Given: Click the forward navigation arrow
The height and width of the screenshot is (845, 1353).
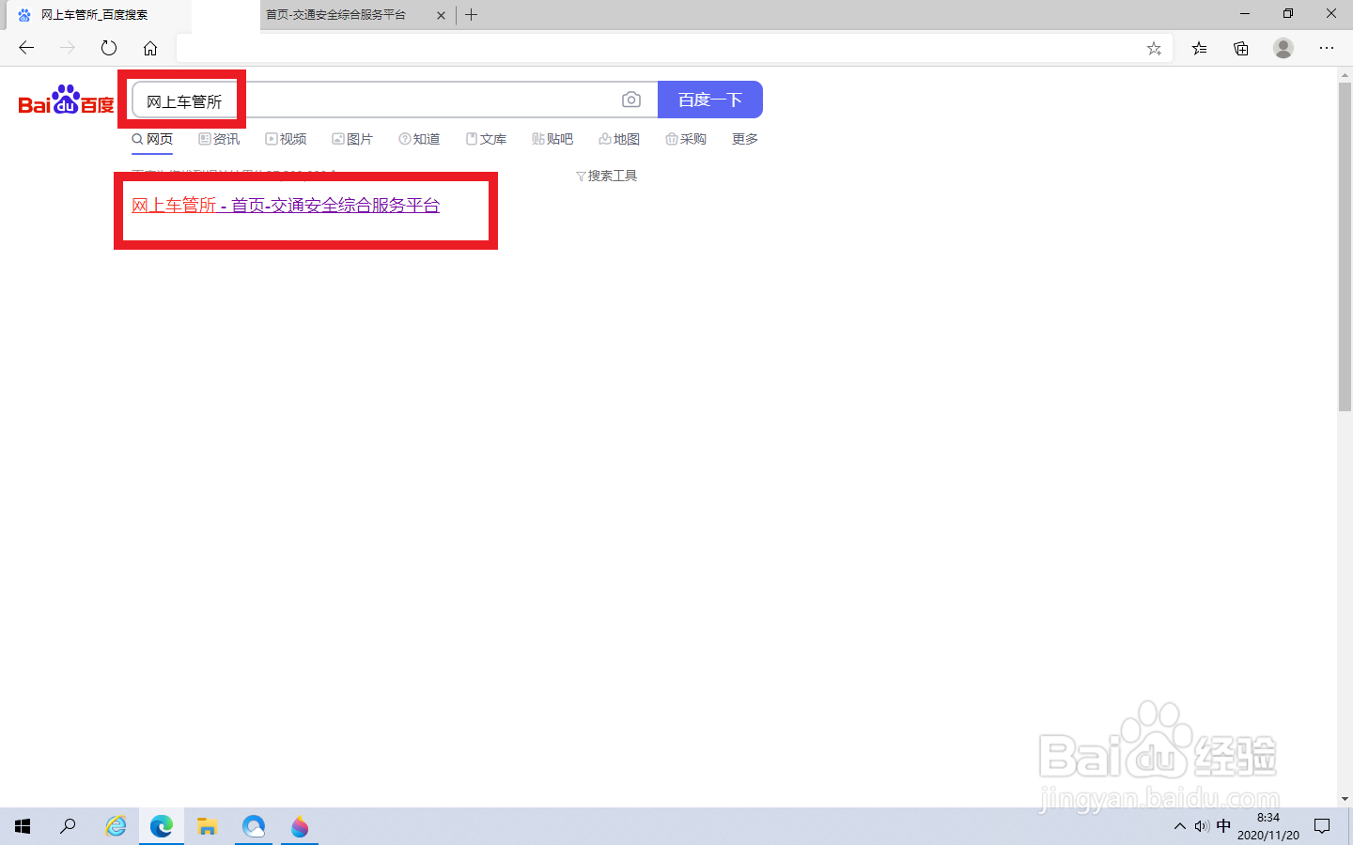Looking at the screenshot, I should click(68, 48).
